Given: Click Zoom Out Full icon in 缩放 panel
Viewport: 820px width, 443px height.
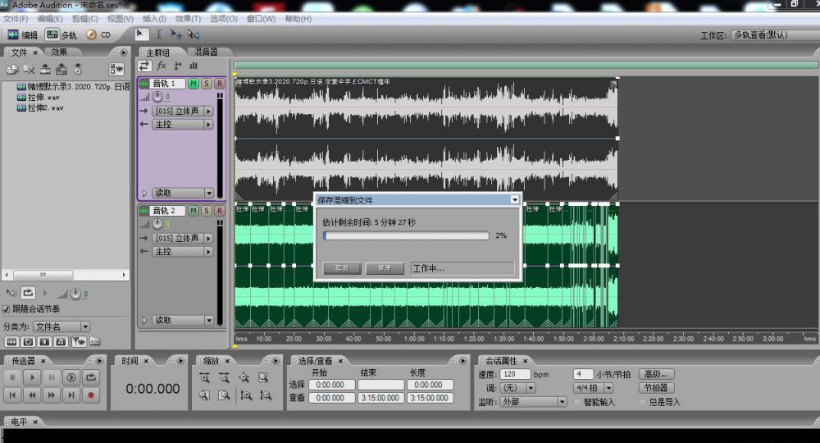Looking at the screenshot, I should tap(244, 377).
